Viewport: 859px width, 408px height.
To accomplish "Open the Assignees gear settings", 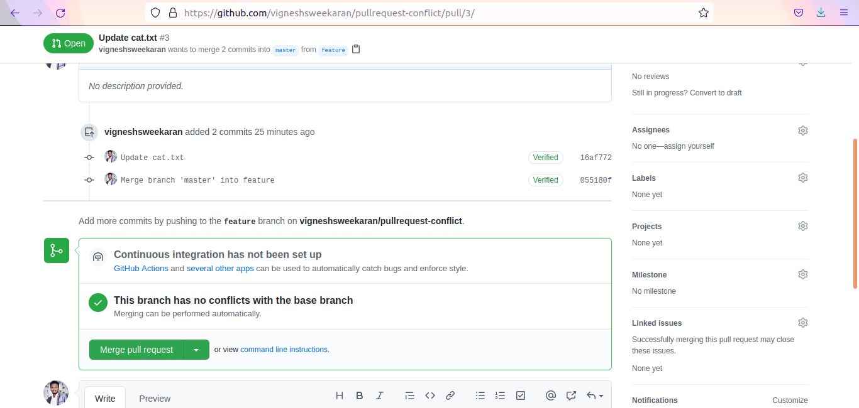I will point(802,131).
